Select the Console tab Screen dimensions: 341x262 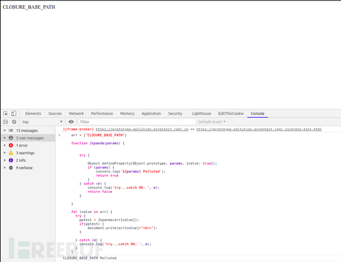click(257, 113)
